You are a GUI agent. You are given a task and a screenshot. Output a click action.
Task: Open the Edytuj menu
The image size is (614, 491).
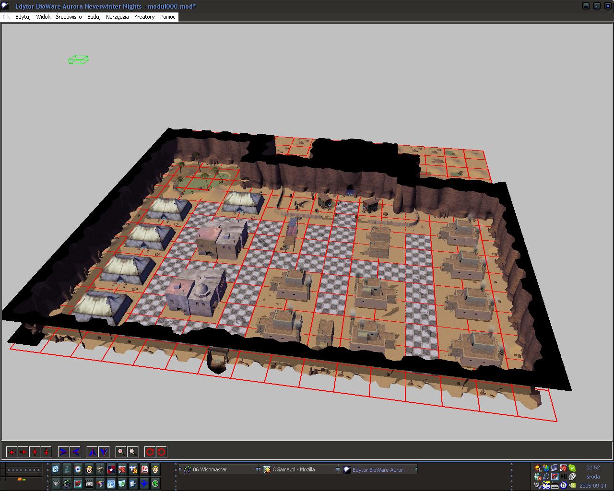coord(23,17)
